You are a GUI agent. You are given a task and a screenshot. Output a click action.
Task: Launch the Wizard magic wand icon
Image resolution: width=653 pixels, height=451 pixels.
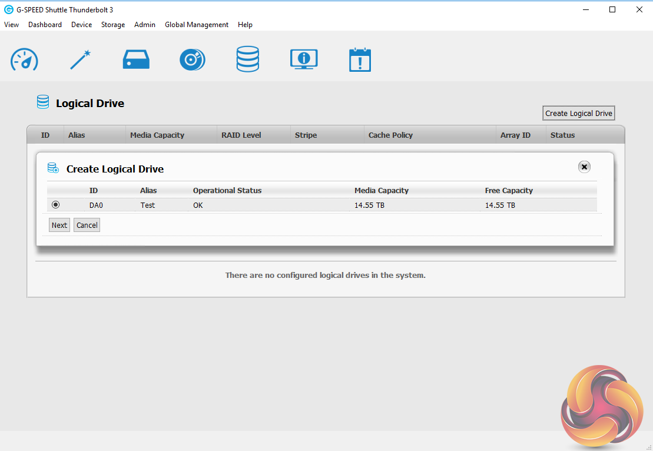pos(80,59)
